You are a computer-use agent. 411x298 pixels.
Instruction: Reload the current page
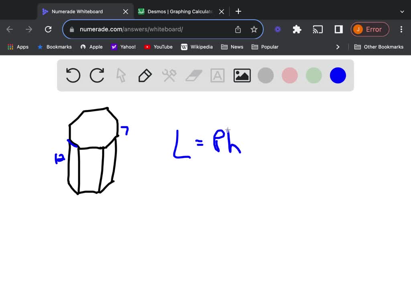[48, 29]
